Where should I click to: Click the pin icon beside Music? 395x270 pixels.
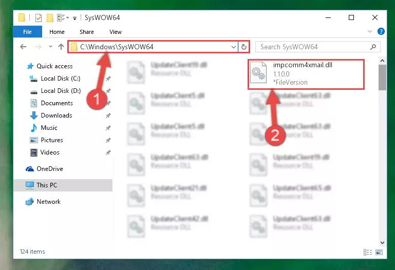[108, 128]
